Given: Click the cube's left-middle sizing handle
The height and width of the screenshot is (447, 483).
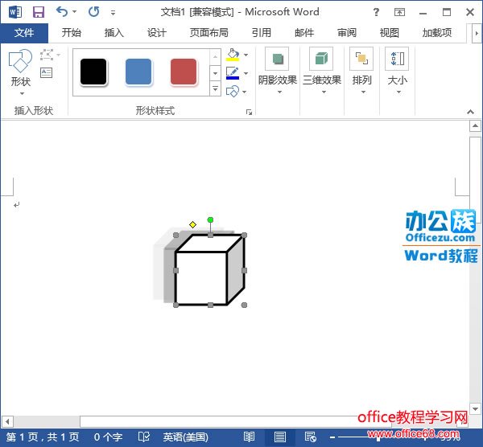Looking at the screenshot, I should 175,270.
